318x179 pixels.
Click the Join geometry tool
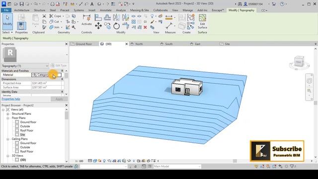(x=55, y=27)
